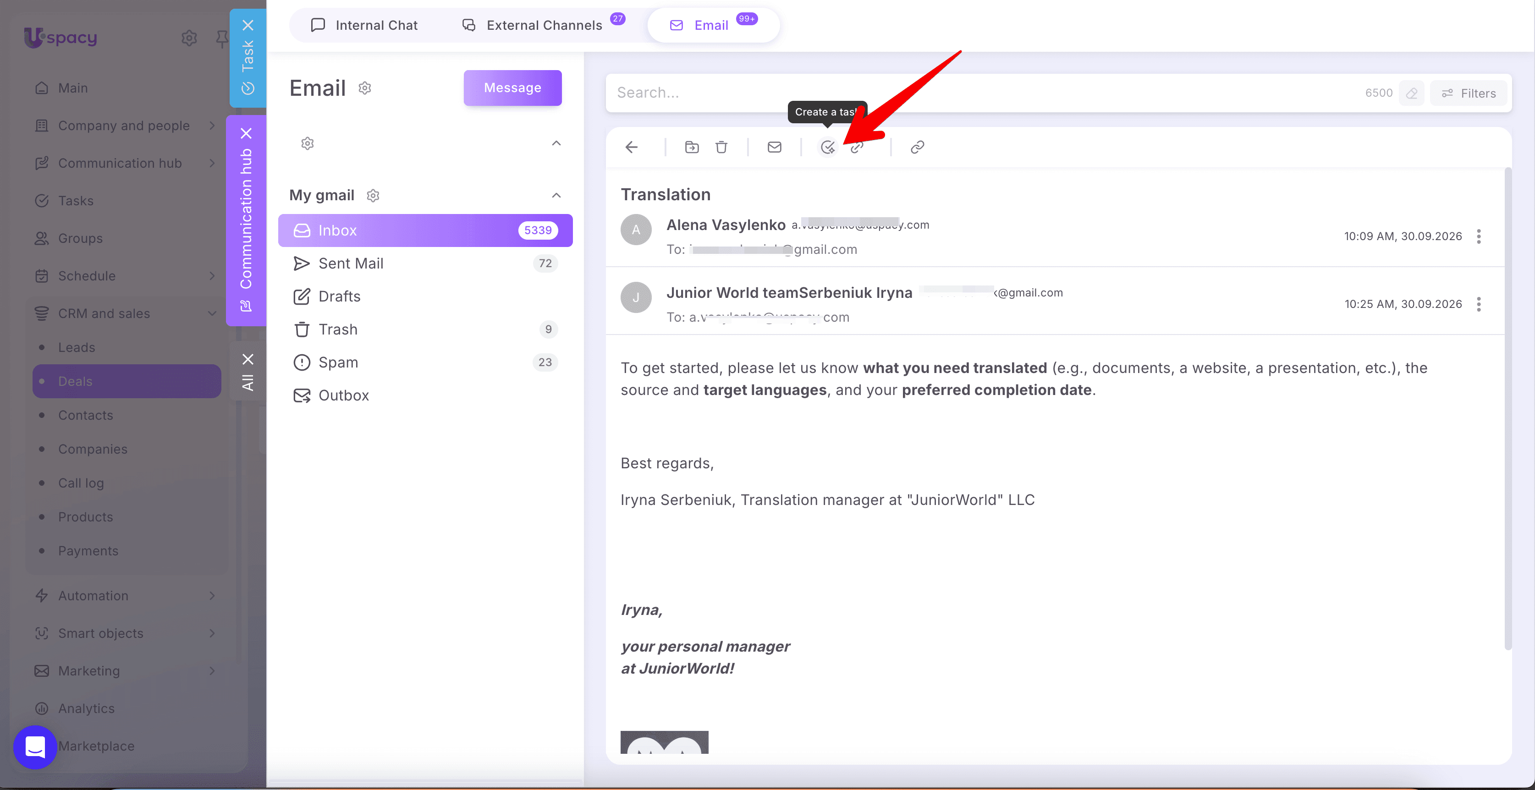Click the chain link icon at toolbar end

pos(917,147)
